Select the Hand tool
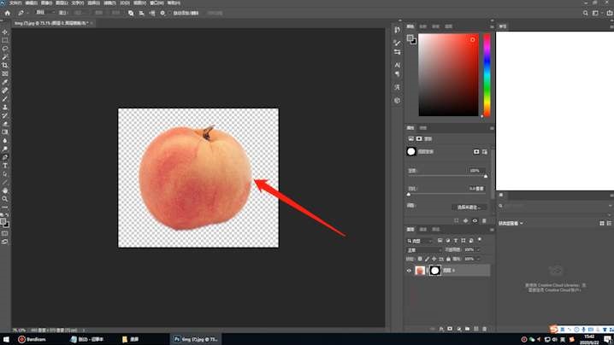The image size is (614, 345). click(5, 191)
